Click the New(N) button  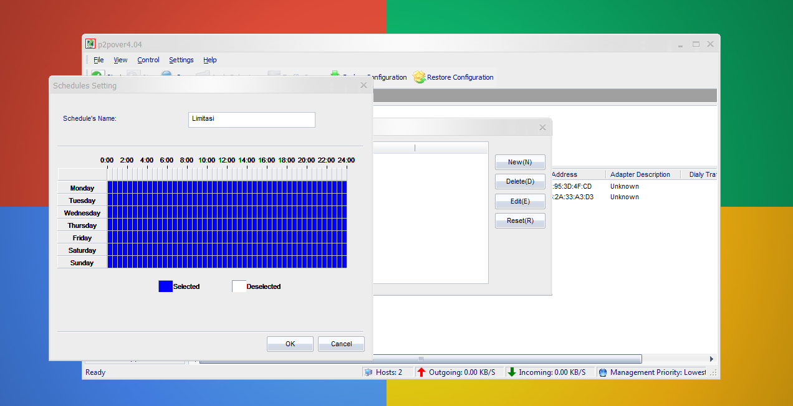point(520,162)
